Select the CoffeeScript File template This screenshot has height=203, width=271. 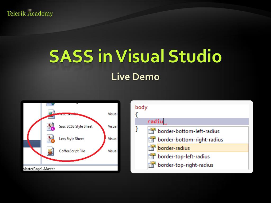point(72,151)
